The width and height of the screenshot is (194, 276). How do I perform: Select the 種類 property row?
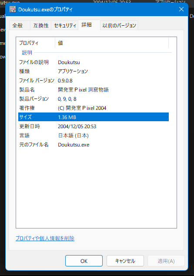coord(94,71)
